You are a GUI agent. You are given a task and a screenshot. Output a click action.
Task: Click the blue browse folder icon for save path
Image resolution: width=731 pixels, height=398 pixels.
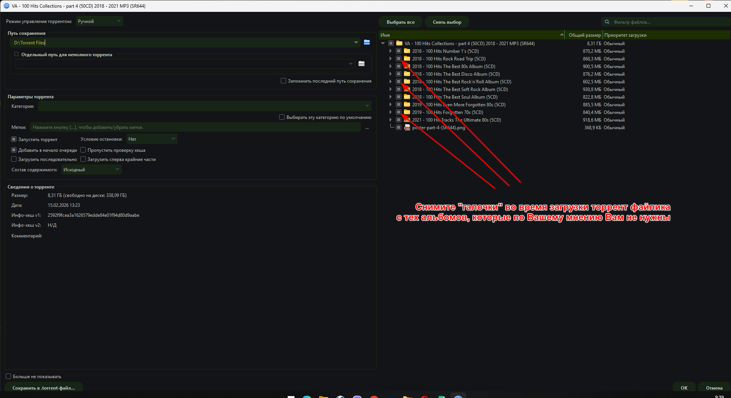(x=367, y=42)
